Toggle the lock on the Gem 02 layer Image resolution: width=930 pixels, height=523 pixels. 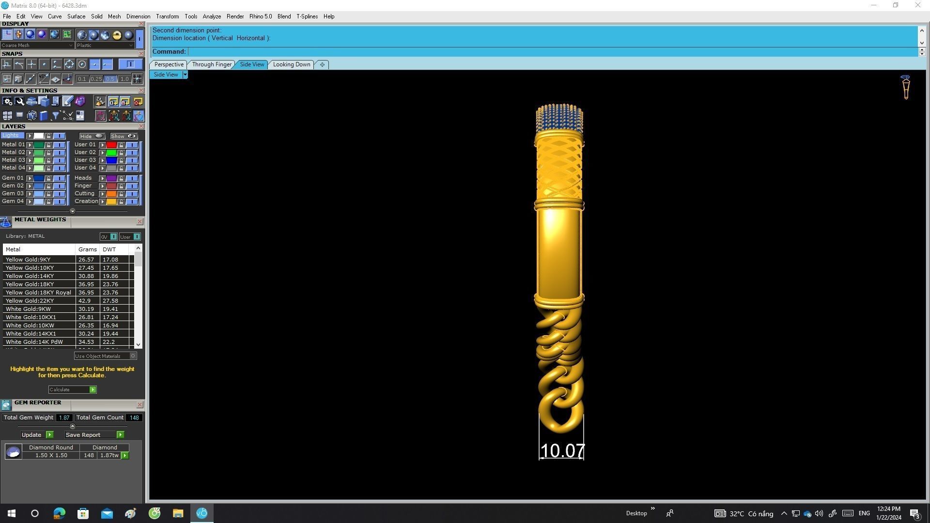point(48,186)
